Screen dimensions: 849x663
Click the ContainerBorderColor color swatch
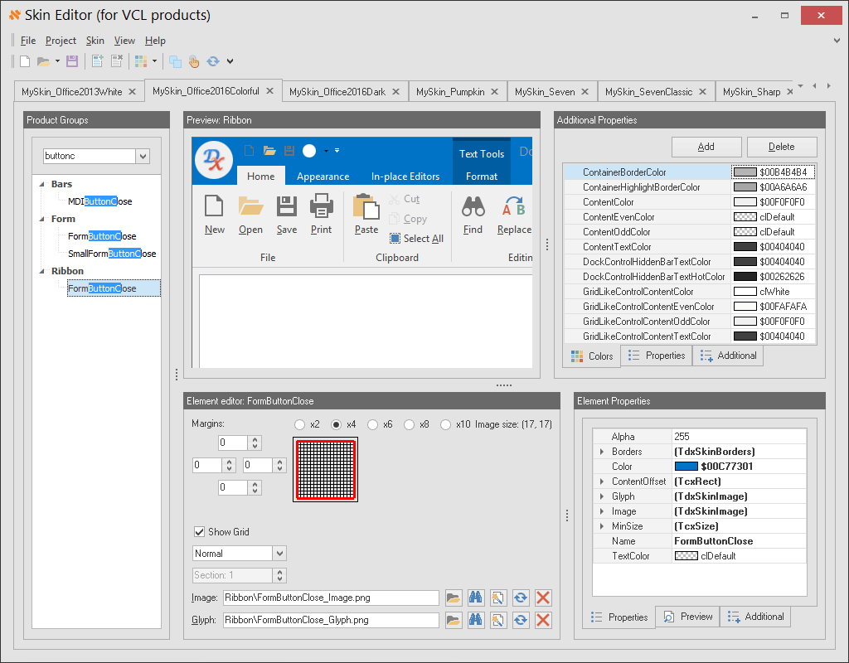click(x=745, y=172)
